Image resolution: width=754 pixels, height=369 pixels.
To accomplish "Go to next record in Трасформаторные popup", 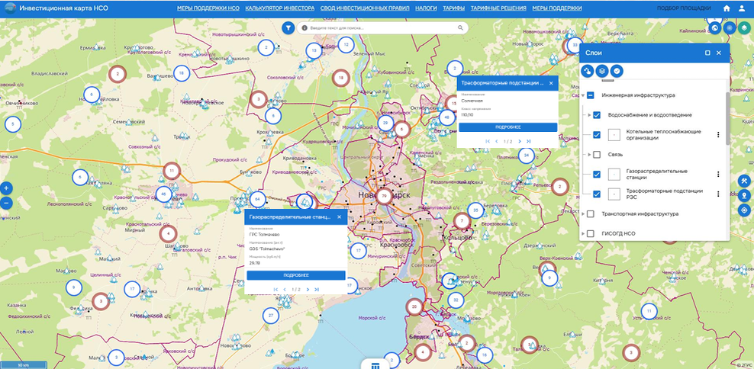I will coord(520,142).
